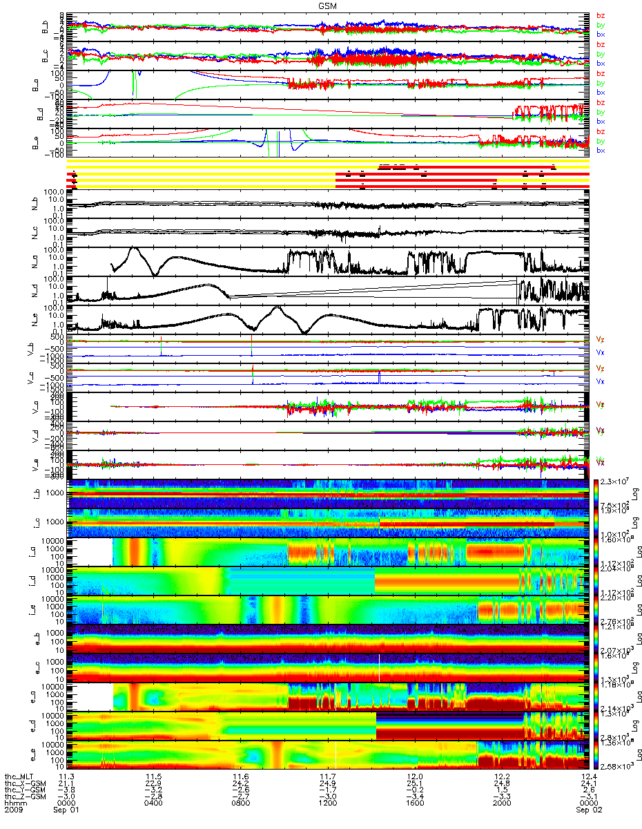642x829 pixels.
Task: Click the 0400 time tick label
Action: coord(153,804)
